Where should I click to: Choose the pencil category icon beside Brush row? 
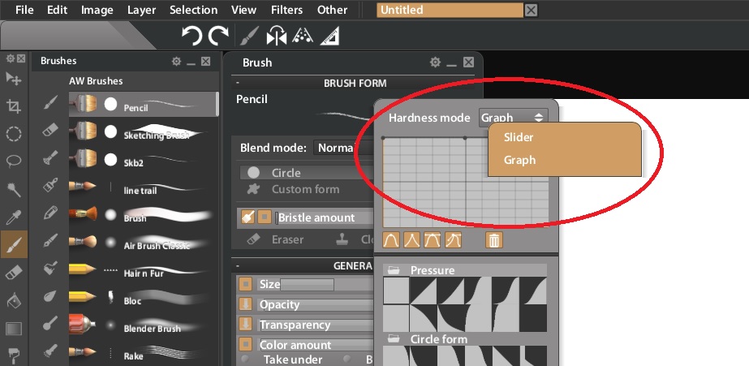tap(50, 213)
